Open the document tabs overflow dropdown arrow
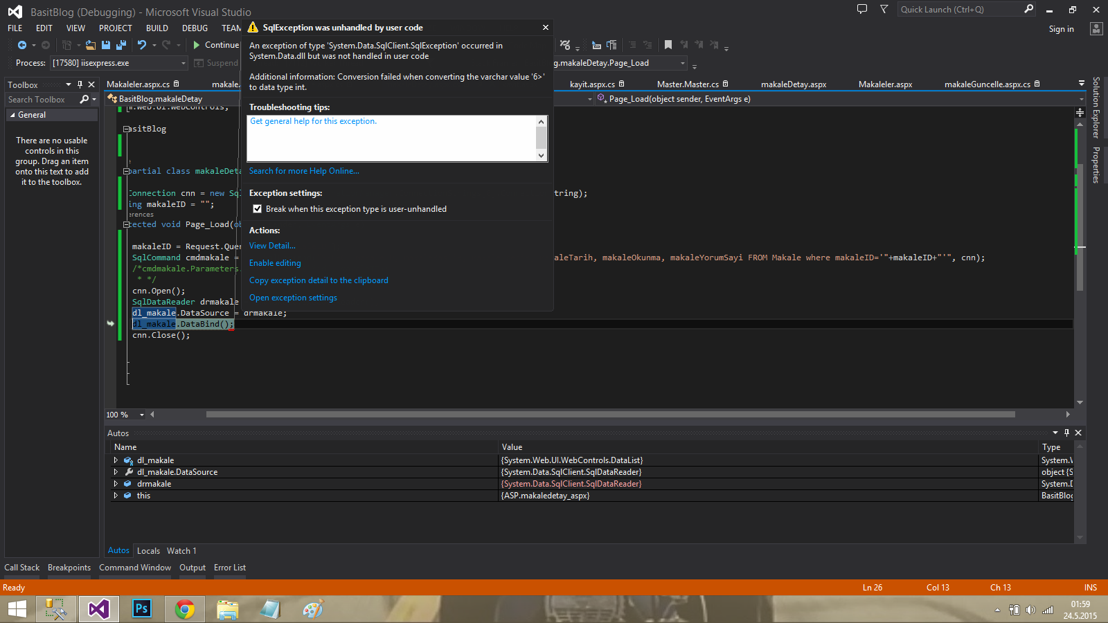Image resolution: width=1108 pixels, height=623 pixels. pyautogui.click(x=1082, y=84)
